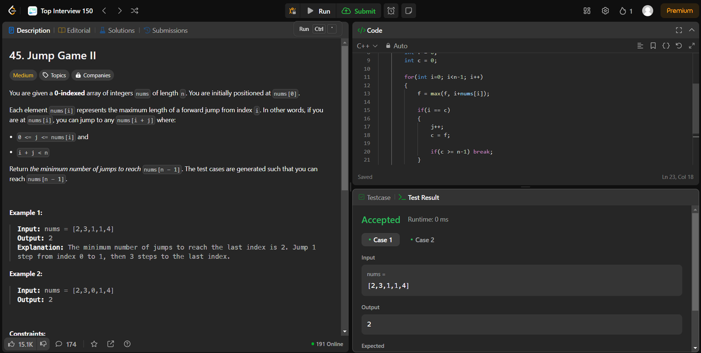Expand the code editor with the diagonal arrows icon
701x353 pixels.
click(x=691, y=45)
